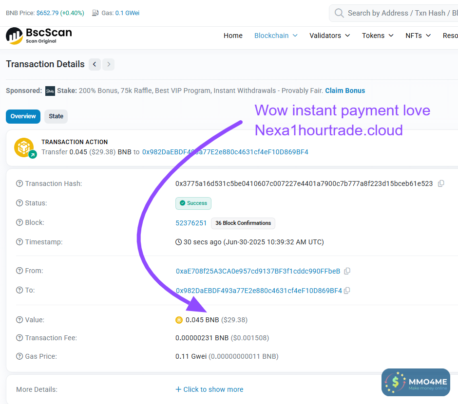Click help icon beside Status

[19, 203]
